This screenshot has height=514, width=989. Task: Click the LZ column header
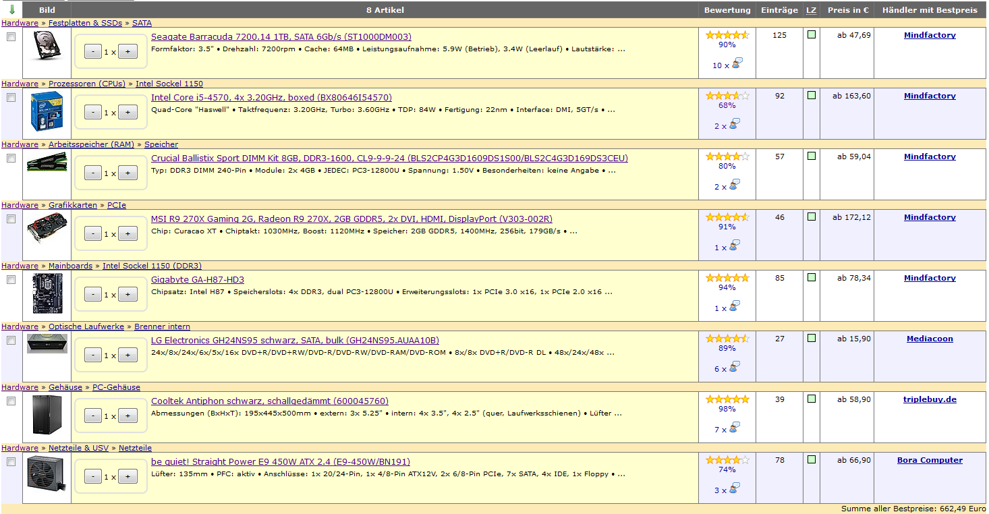click(811, 10)
